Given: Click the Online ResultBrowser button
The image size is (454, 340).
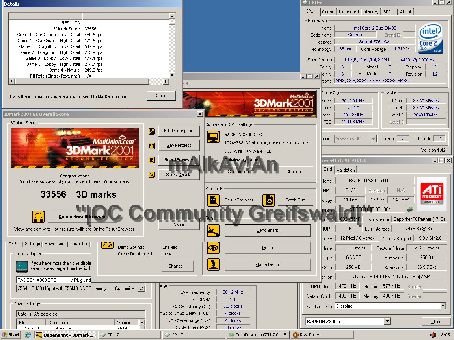Looking at the screenshot, I should tap(82, 216).
